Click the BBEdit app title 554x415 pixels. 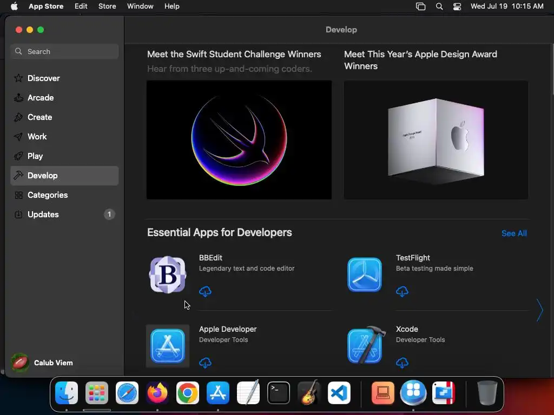point(210,258)
